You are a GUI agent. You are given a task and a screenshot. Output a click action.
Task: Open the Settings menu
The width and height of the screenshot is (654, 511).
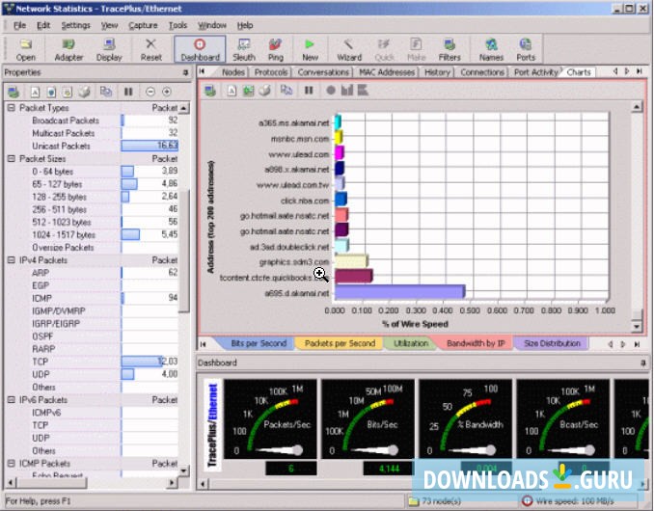click(x=75, y=25)
